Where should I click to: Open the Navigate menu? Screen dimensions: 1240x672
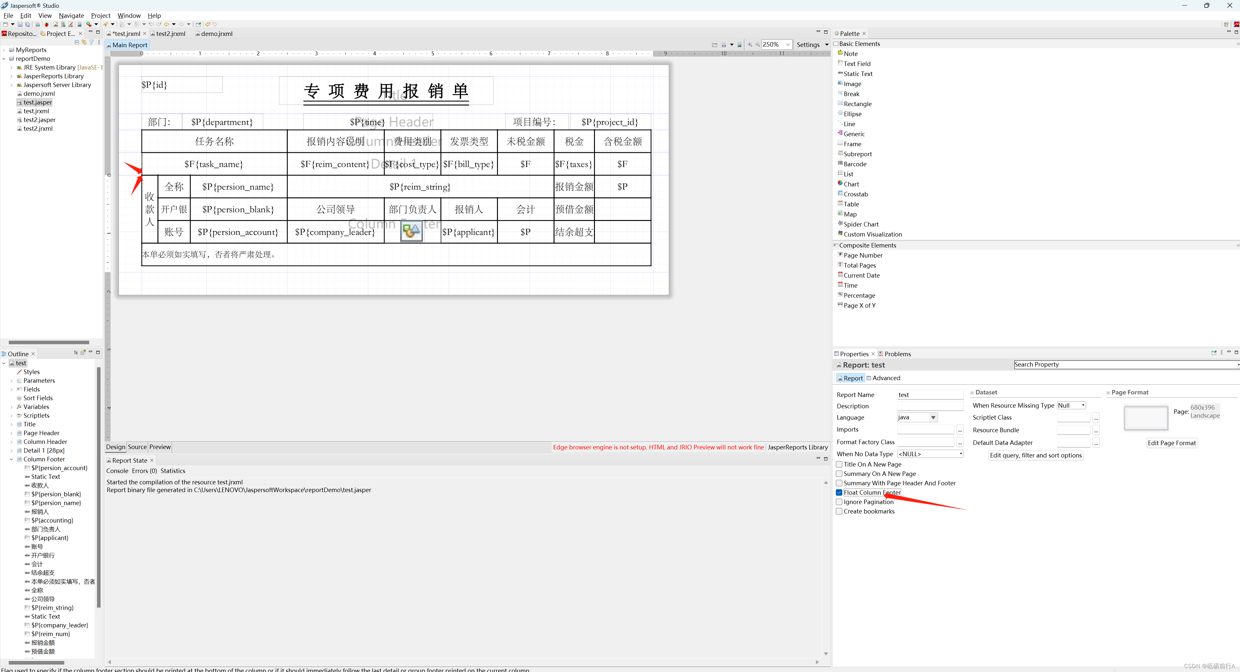[71, 16]
